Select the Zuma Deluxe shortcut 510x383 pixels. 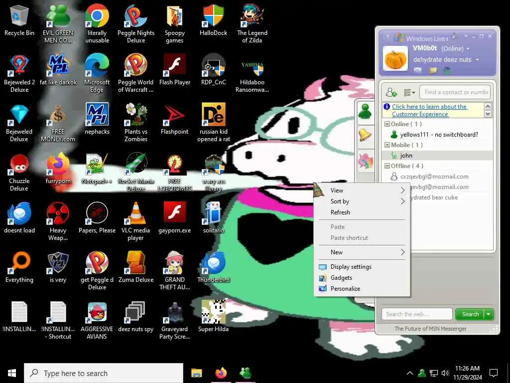[136, 267]
